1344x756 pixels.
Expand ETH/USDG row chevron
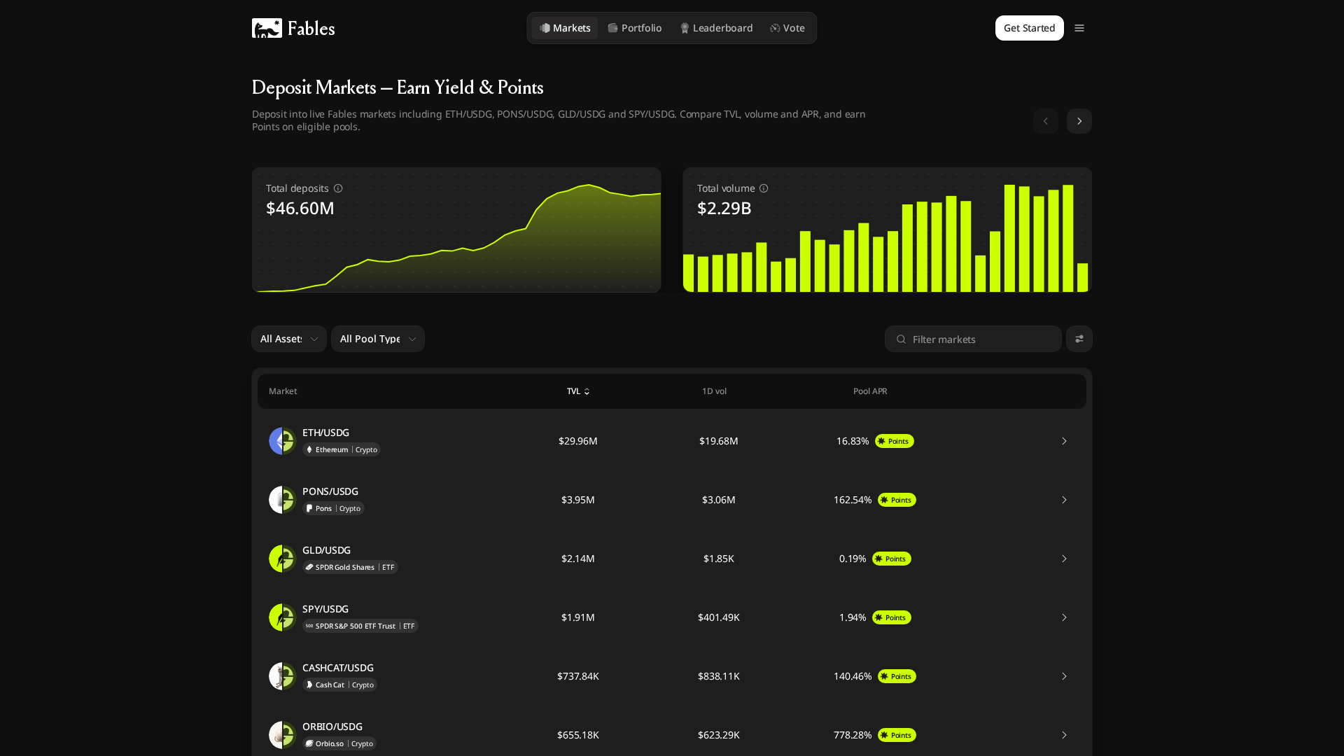click(1064, 441)
